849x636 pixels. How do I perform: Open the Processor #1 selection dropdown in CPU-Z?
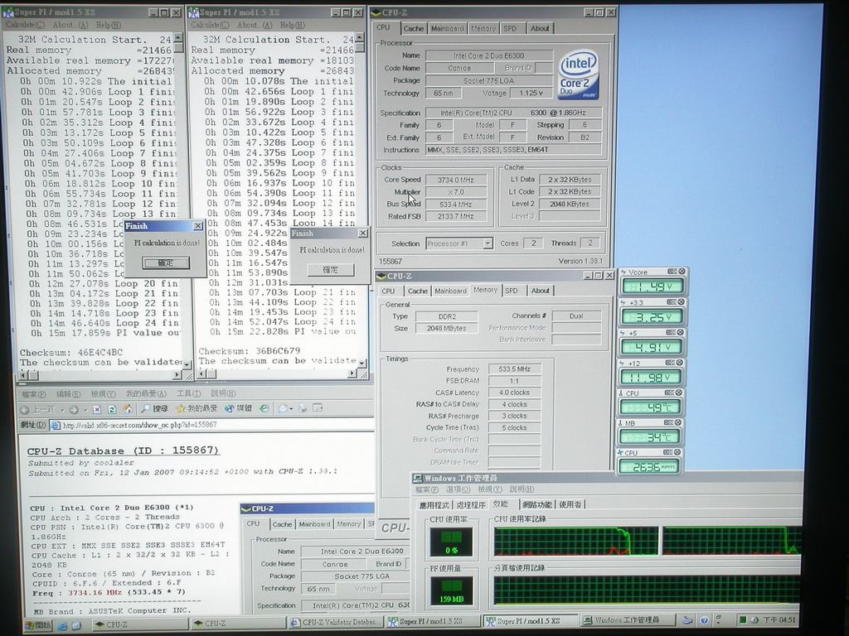(x=488, y=243)
